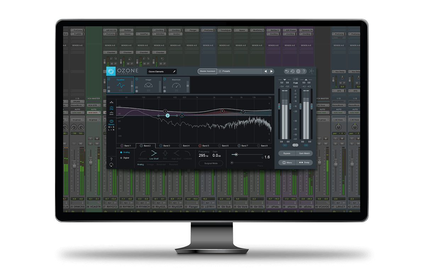The height and width of the screenshot is (269, 424).
Task: Swap the left and right channels
Action: (304, 163)
